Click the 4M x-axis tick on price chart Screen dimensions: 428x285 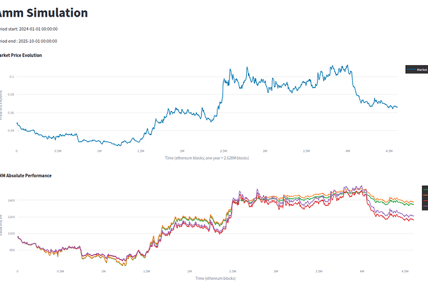point(348,151)
